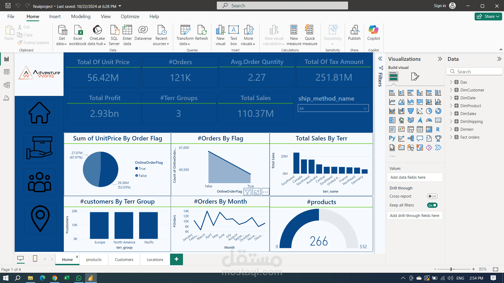Screen dimensions: 504x283
Task: Switch to the Customers page tab
Action: 124,260
